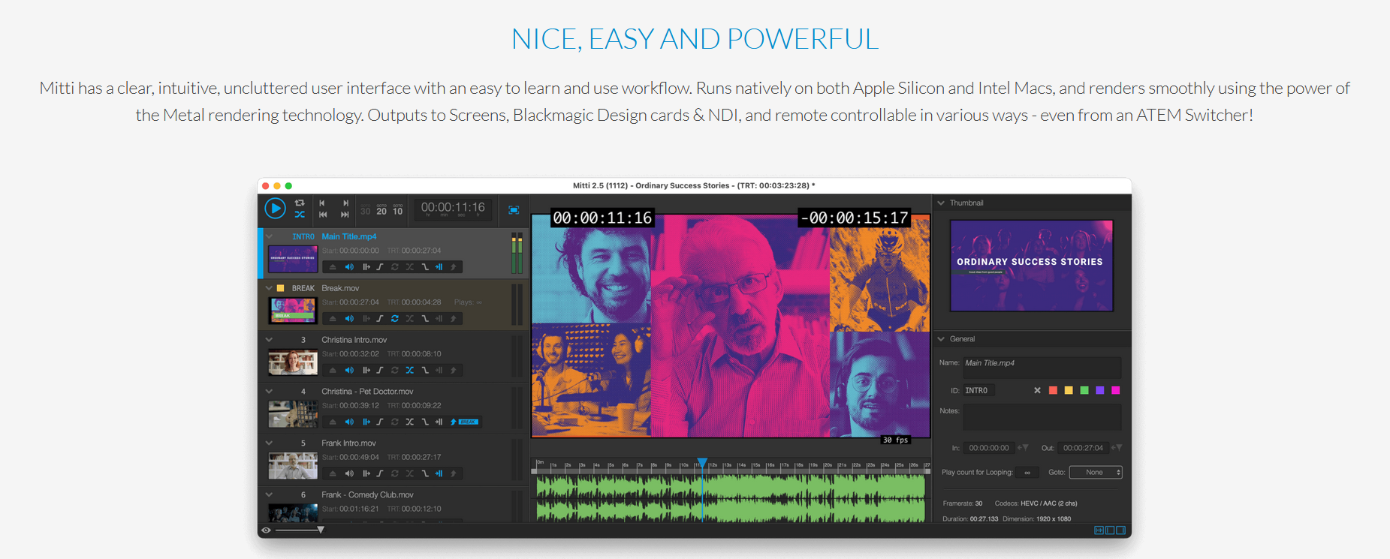Toggle playlist loop in top toolbar

click(x=300, y=203)
